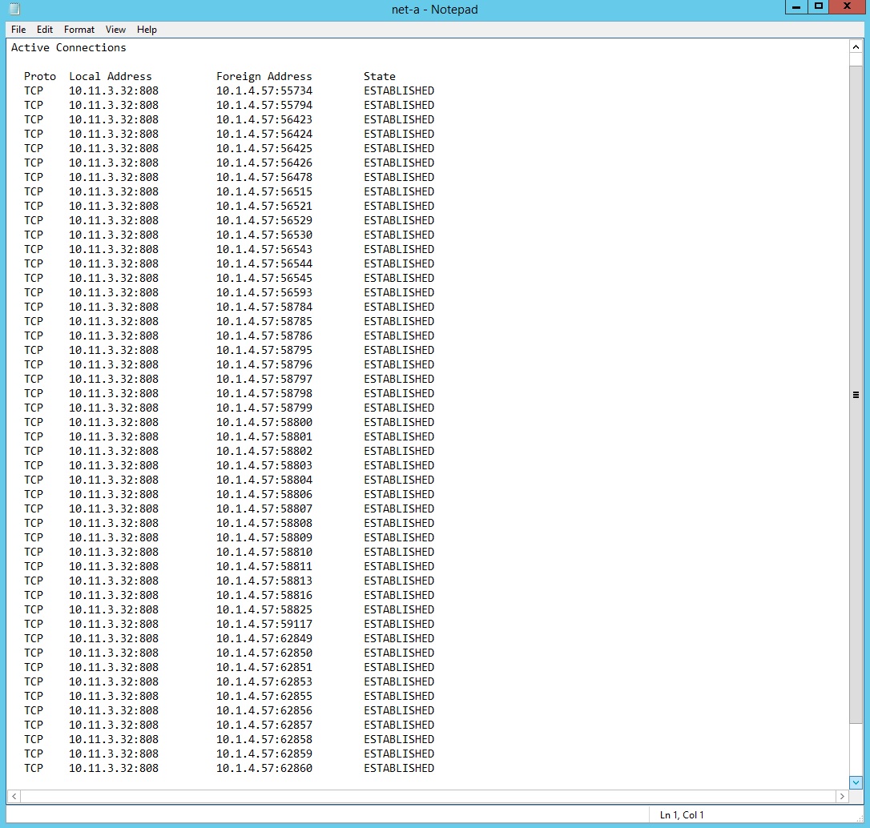This screenshot has width=870, height=828.
Task: Click foreign address 10.1.4.57:58806
Action: (264, 495)
